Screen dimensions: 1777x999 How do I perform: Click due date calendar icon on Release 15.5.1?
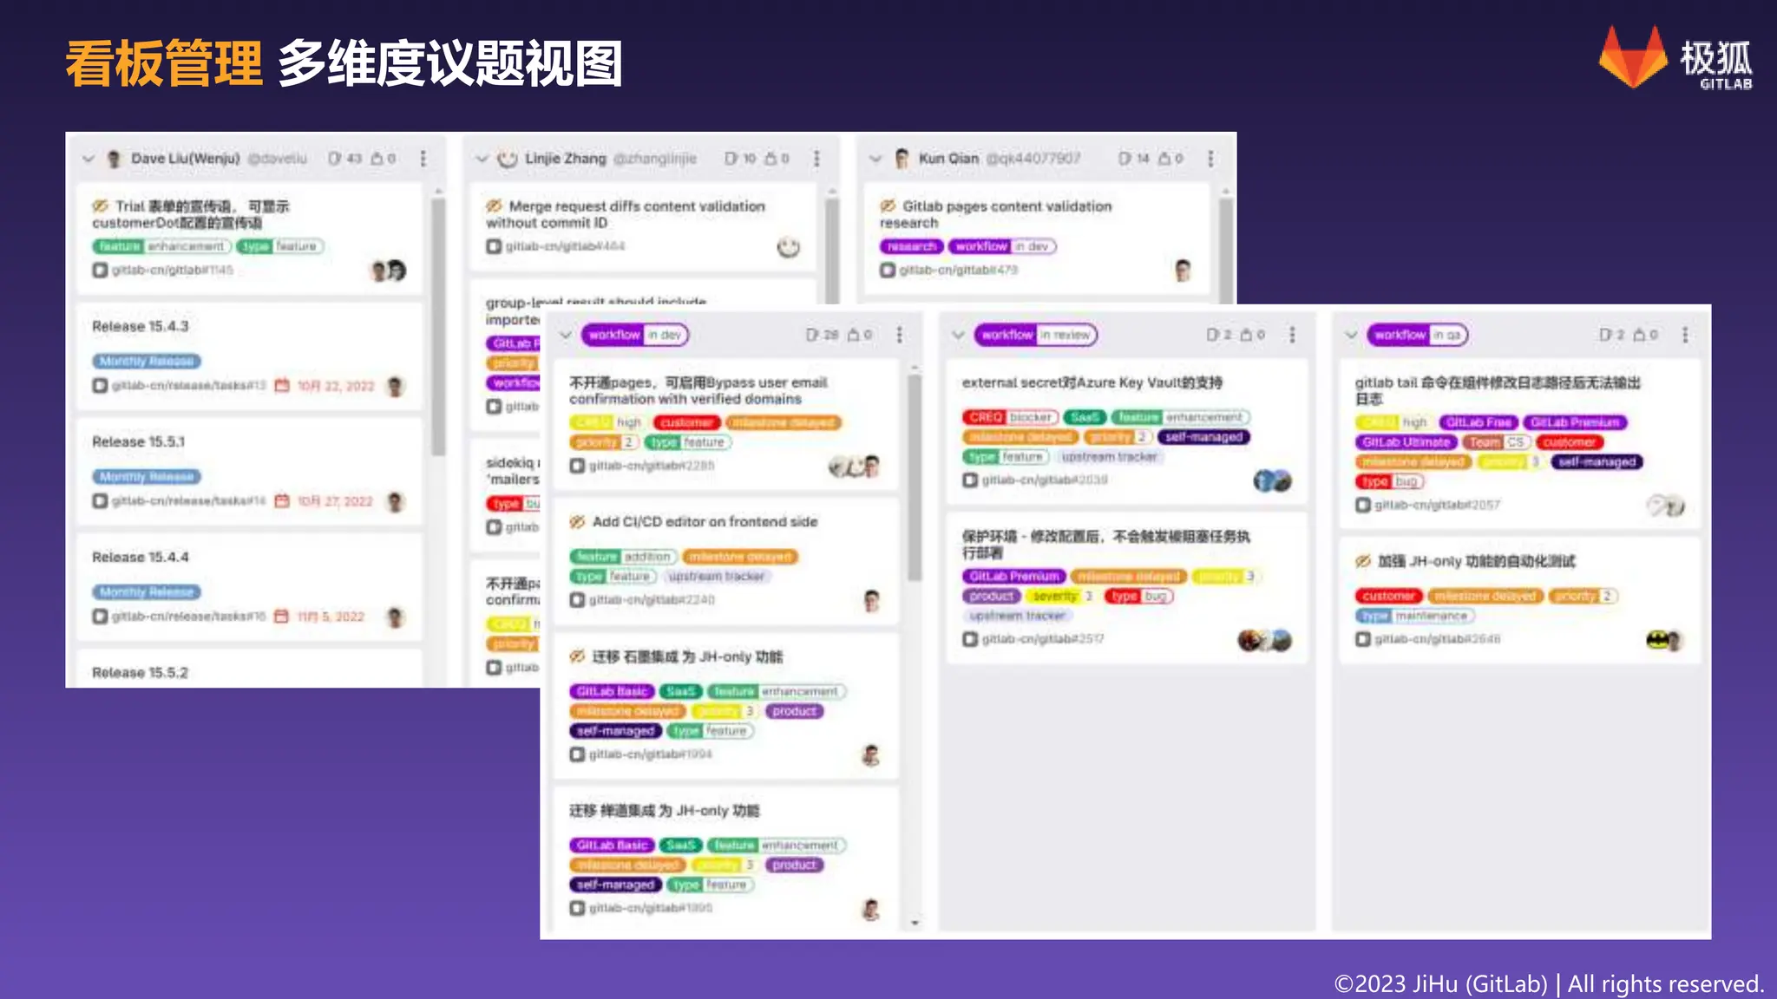282,501
